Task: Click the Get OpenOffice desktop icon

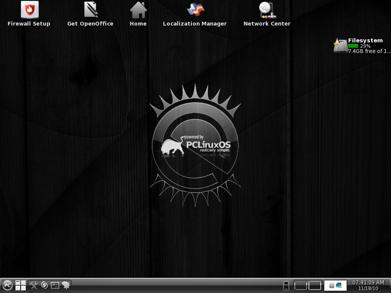Action: click(x=90, y=10)
